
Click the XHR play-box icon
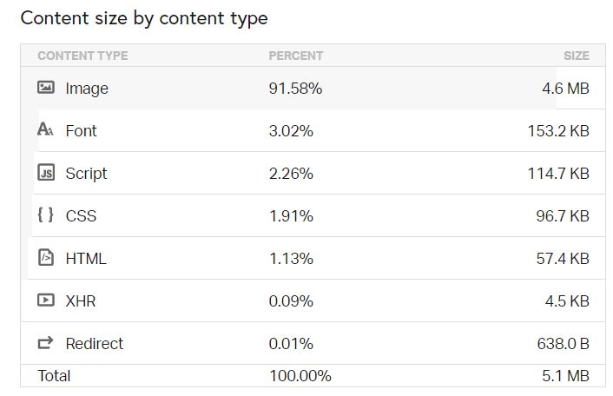(x=46, y=300)
